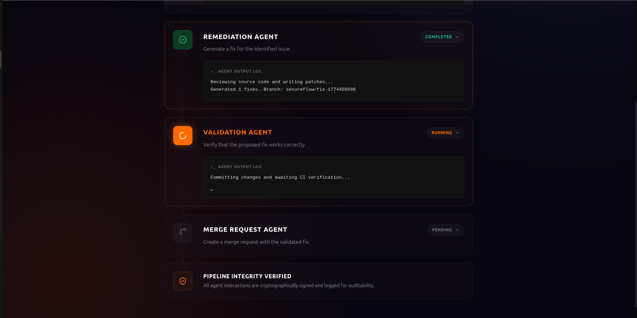Click the 'Committing changes' log line
This screenshot has height=318, width=637.
(280, 177)
